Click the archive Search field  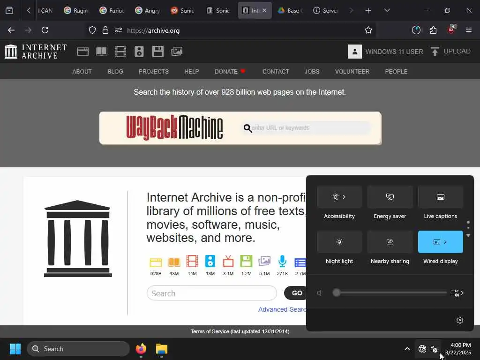pos(212,293)
